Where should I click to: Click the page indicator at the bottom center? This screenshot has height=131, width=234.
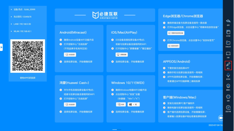pyautogui.click(x=117, y=130)
